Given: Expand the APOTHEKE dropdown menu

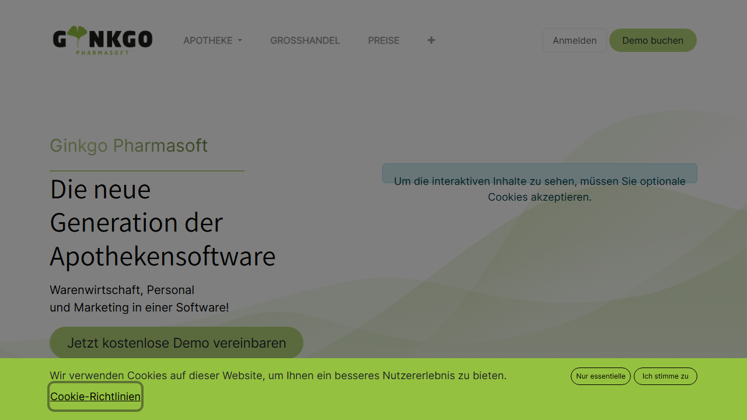Looking at the screenshot, I should [212, 40].
